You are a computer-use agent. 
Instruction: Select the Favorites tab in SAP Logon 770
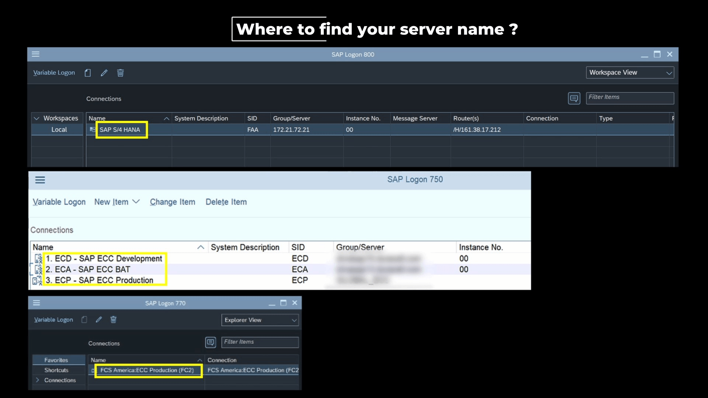click(x=56, y=360)
